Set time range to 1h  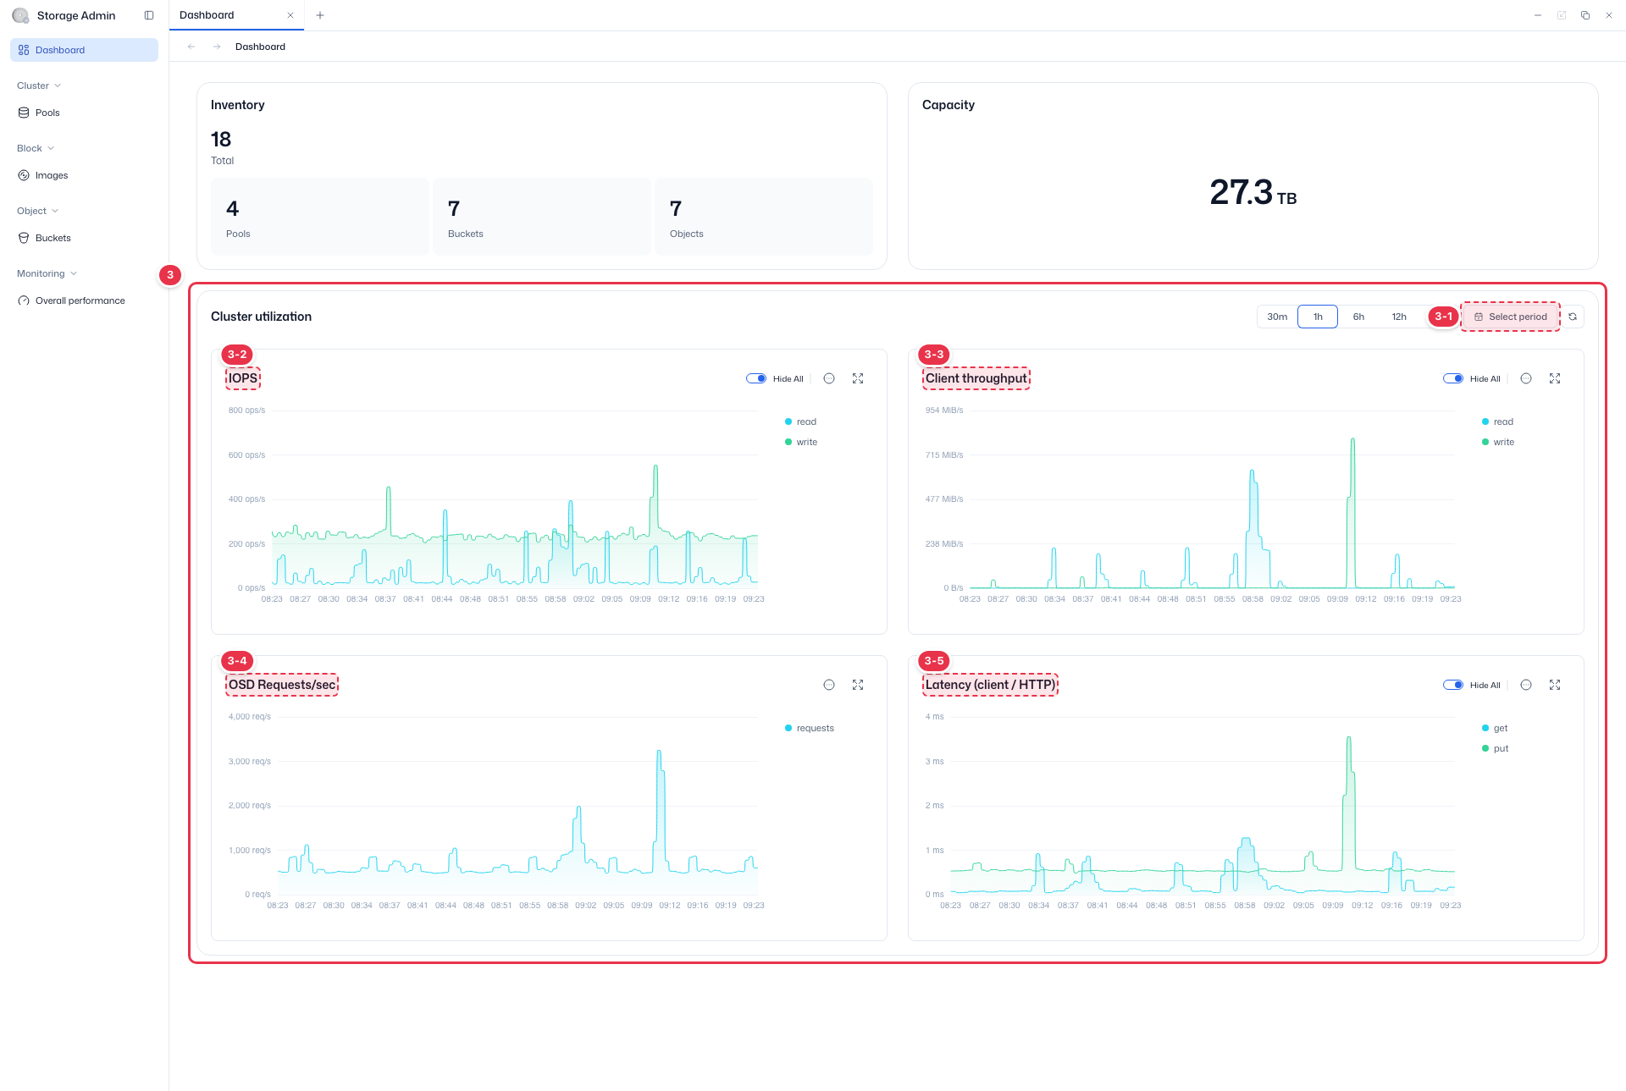tap(1318, 317)
